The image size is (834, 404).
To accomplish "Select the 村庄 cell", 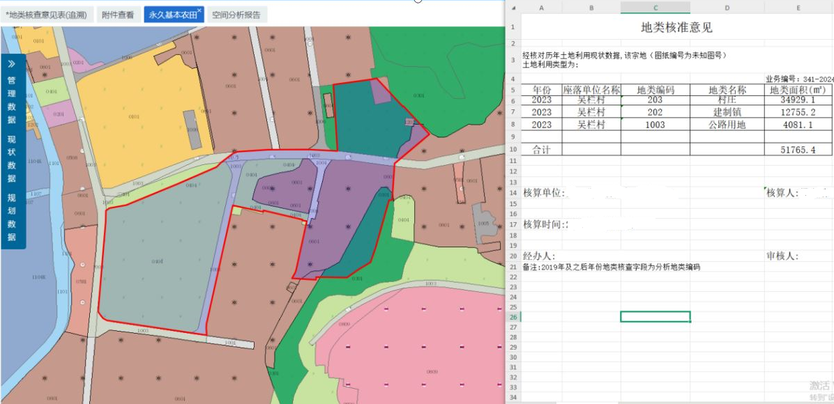I will [x=727, y=100].
